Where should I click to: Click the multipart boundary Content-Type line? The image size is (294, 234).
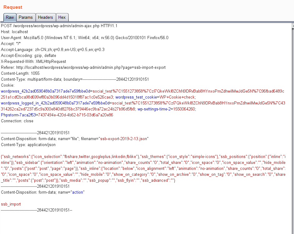point(75,79)
